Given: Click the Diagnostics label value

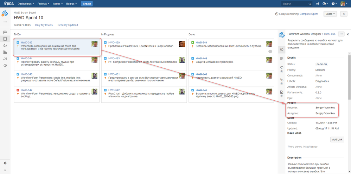Looking at the screenshot, I should point(322,81).
